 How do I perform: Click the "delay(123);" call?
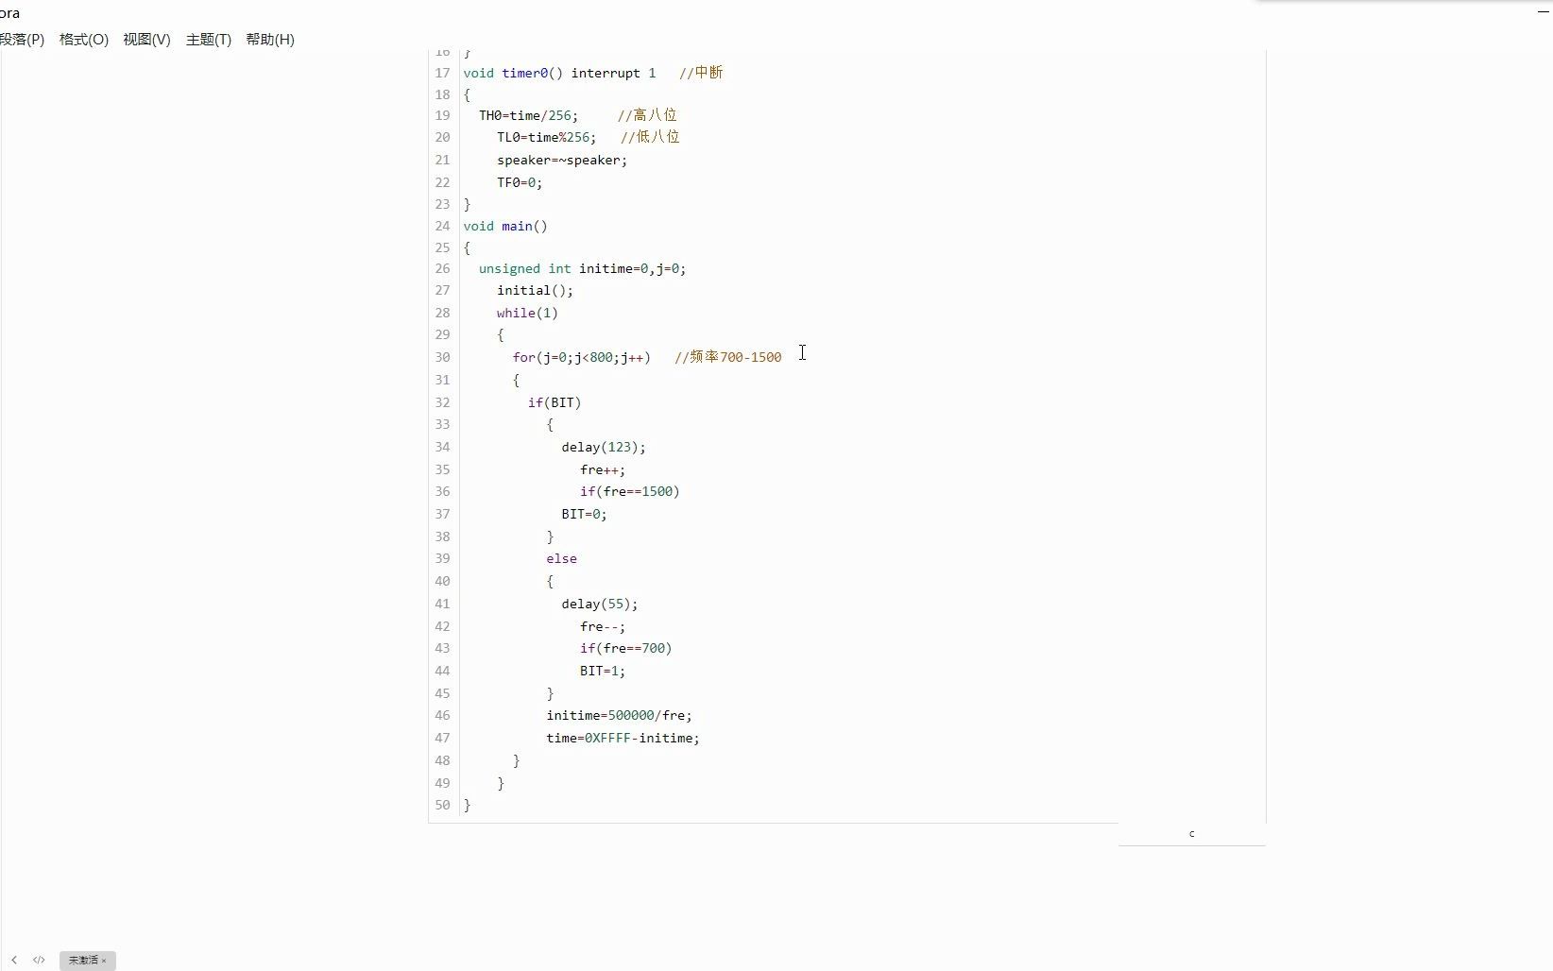pos(604,447)
